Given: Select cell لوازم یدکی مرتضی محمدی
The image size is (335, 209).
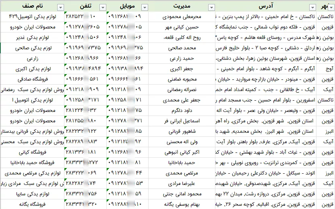Looking at the screenshot, I should click(x=32, y=173).
